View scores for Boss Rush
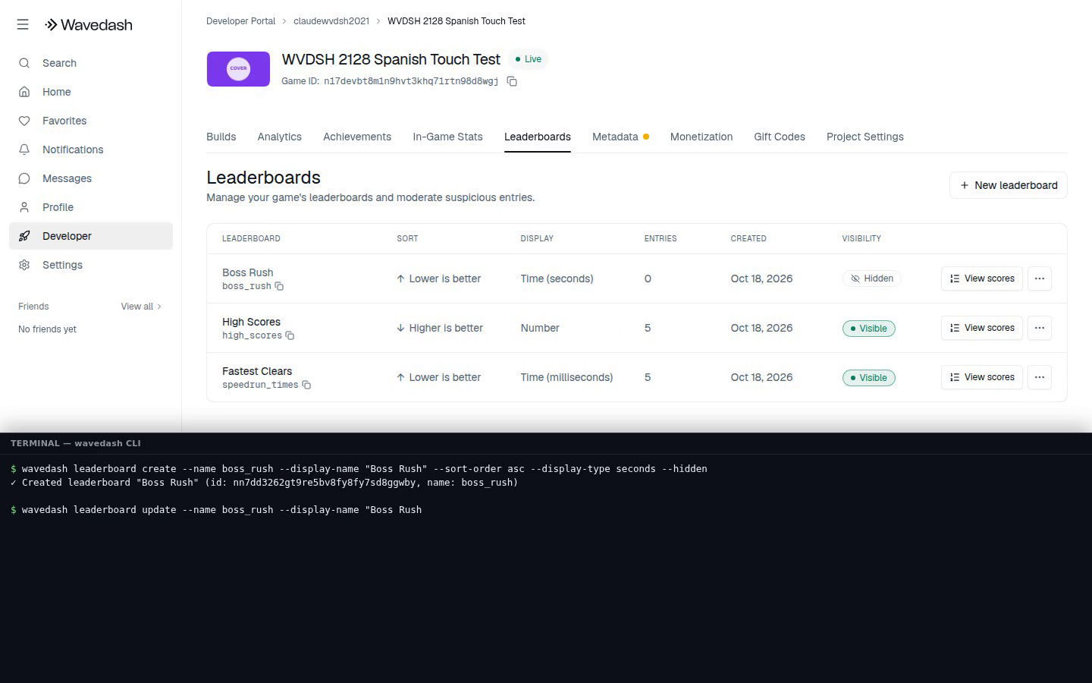 [982, 279]
